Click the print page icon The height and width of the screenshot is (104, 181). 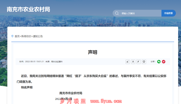[144, 62]
